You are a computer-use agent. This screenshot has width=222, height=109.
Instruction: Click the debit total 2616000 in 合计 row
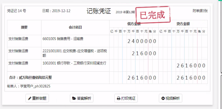142,78
